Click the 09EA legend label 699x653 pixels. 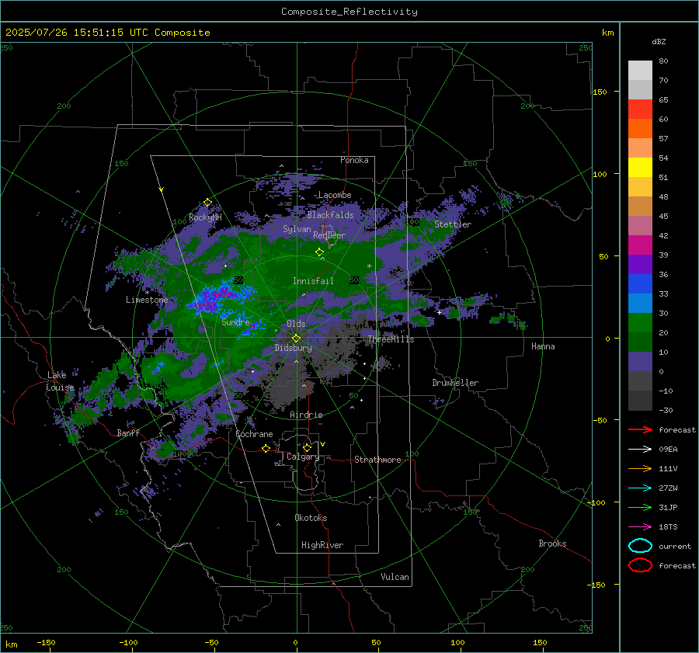[x=668, y=449]
